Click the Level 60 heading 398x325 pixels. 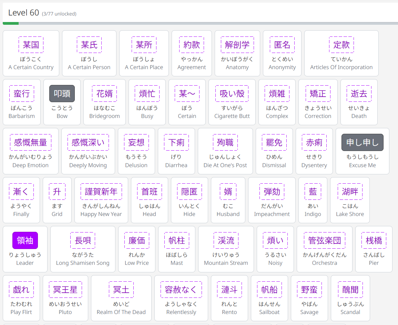(x=24, y=13)
